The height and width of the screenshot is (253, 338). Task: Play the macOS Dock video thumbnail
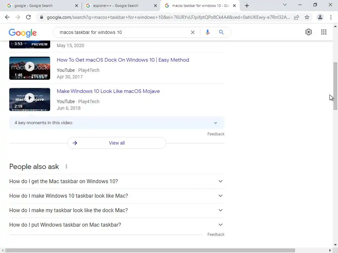(x=30, y=68)
